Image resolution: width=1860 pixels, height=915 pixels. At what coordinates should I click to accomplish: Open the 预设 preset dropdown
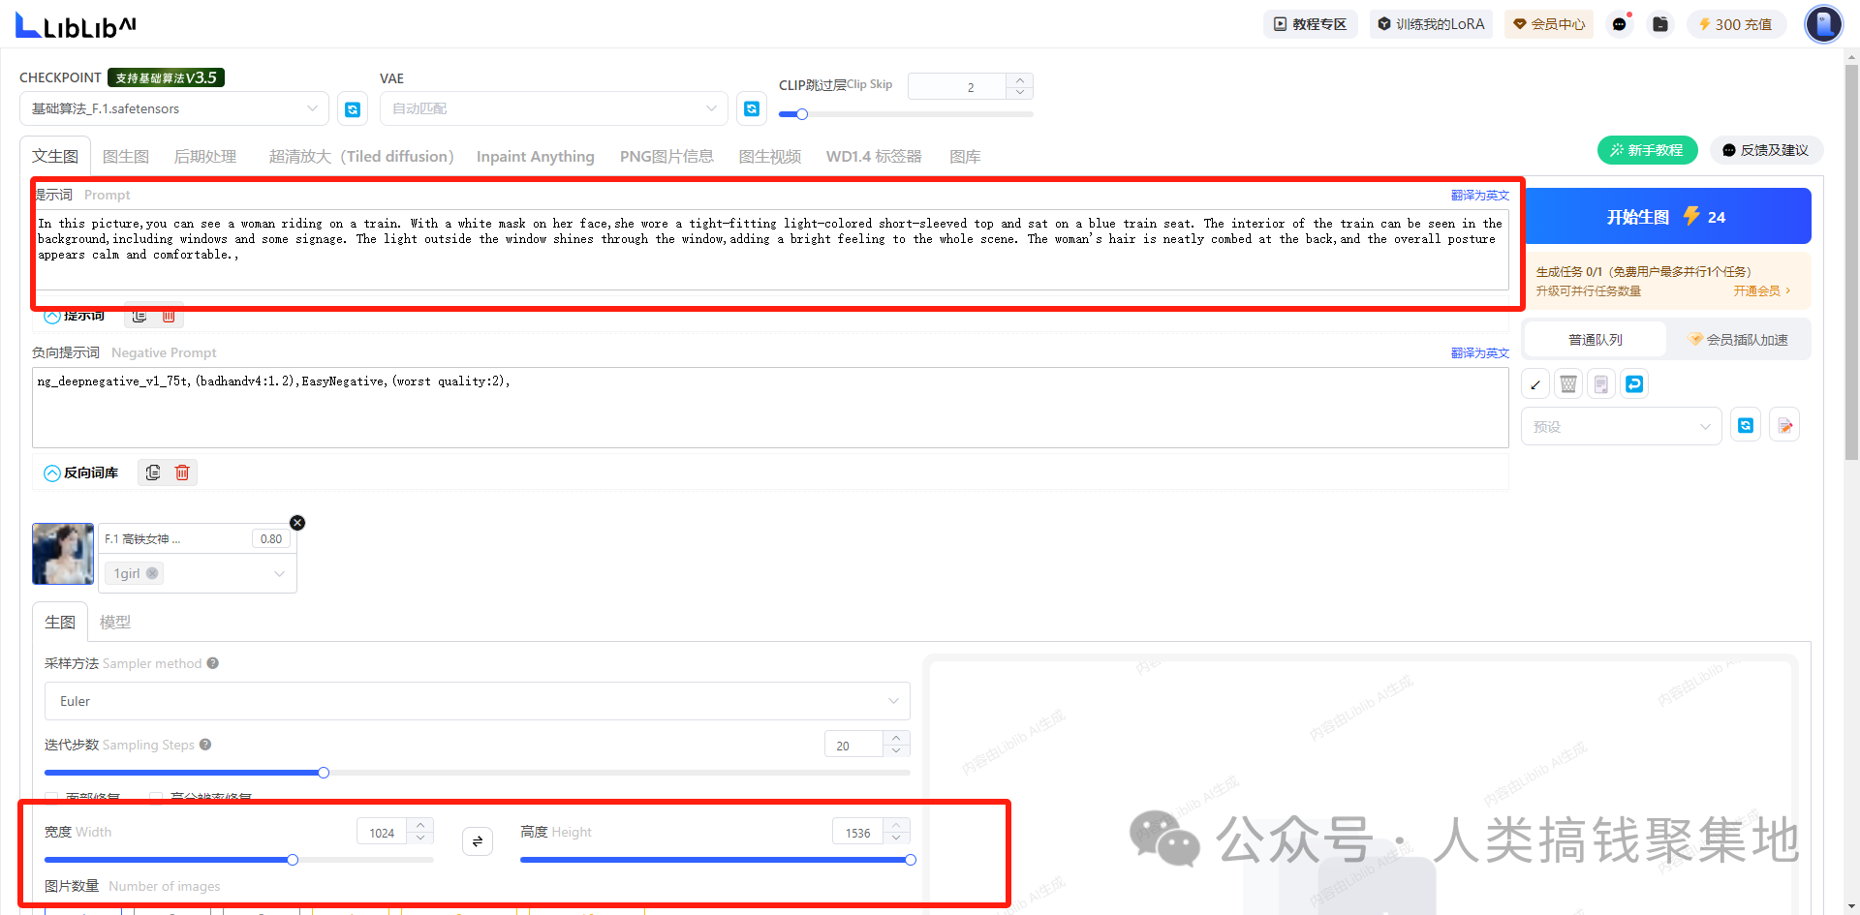(x=1621, y=426)
